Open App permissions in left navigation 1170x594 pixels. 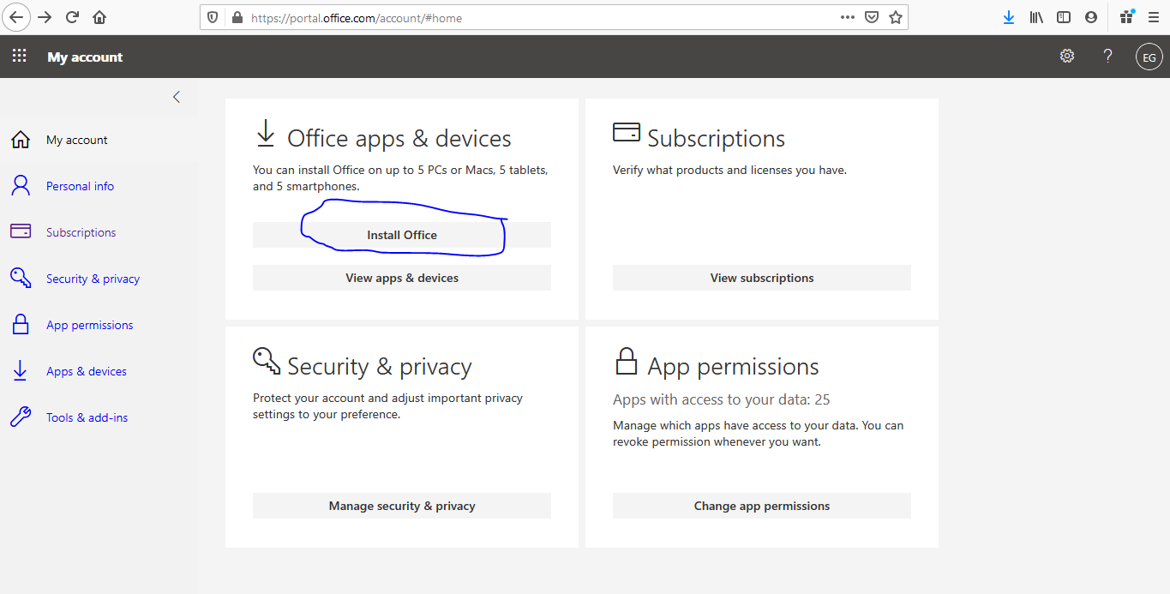[x=90, y=325]
